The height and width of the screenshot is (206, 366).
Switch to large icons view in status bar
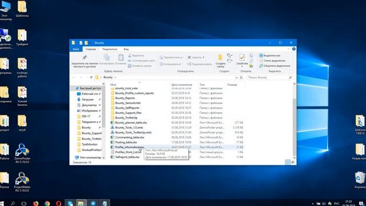293,163
